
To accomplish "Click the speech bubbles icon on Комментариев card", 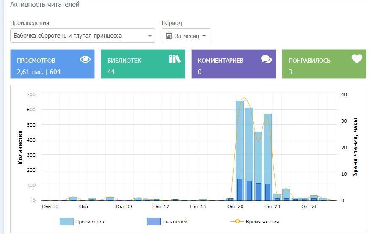I will pyautogui.click(x=266, y=59).
